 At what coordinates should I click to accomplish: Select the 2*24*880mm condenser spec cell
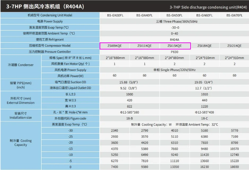point(174,58)
